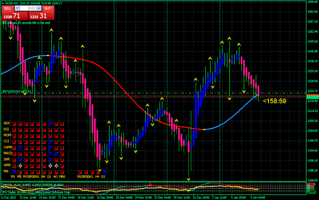Click the WPR row label
The width and height of the screenshot is (319, 200).
point(7,165)
